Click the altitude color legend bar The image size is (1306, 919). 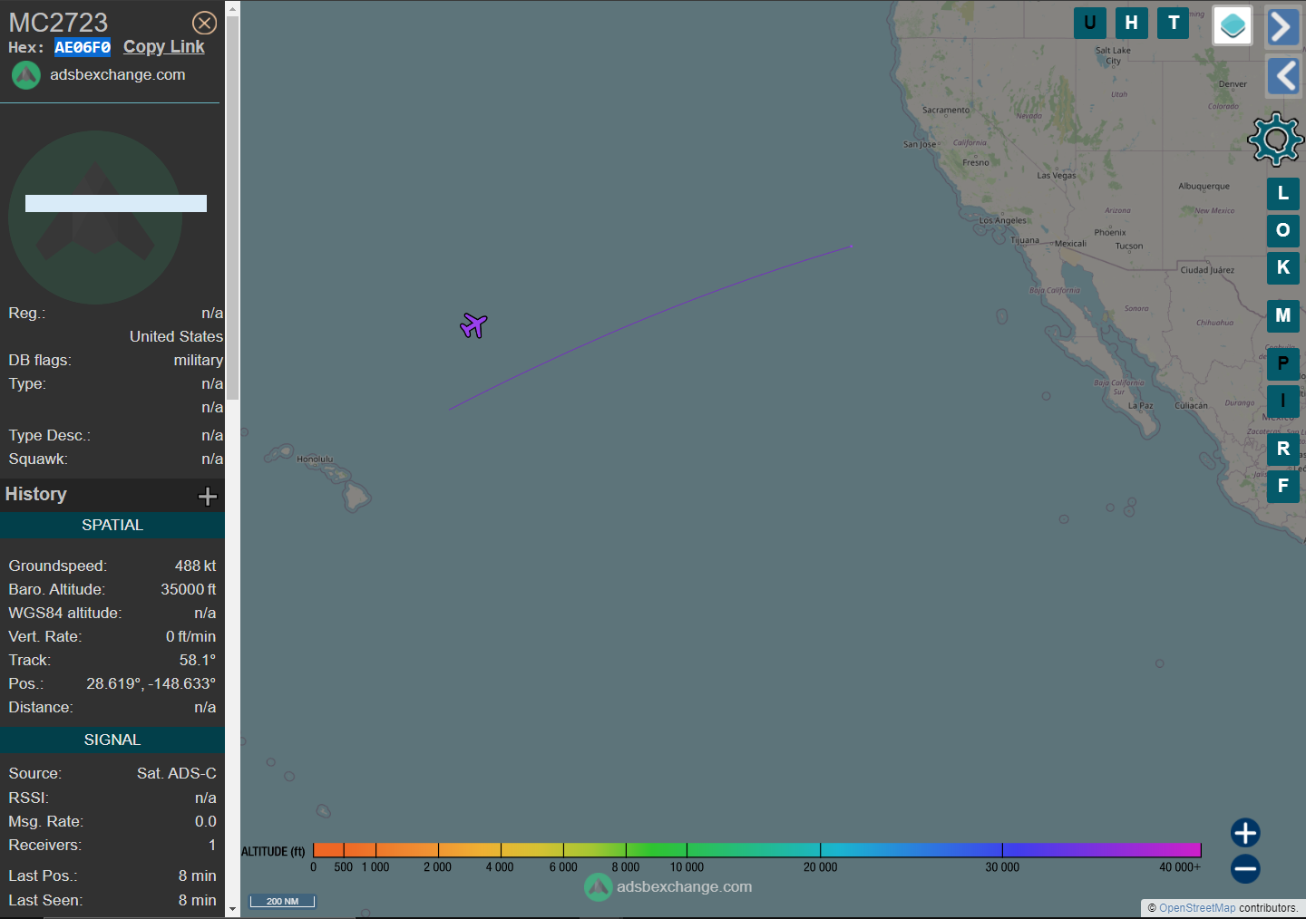click(757, 849)
